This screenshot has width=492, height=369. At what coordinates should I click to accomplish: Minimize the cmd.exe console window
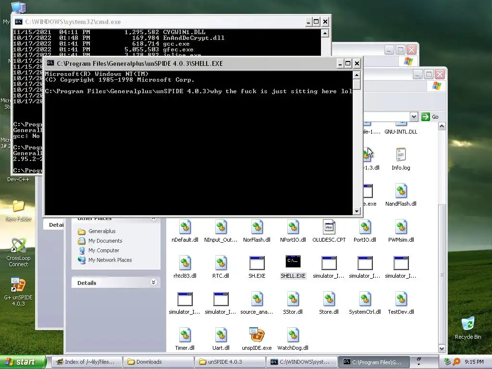pyautogui.click(x=308, y=22)
